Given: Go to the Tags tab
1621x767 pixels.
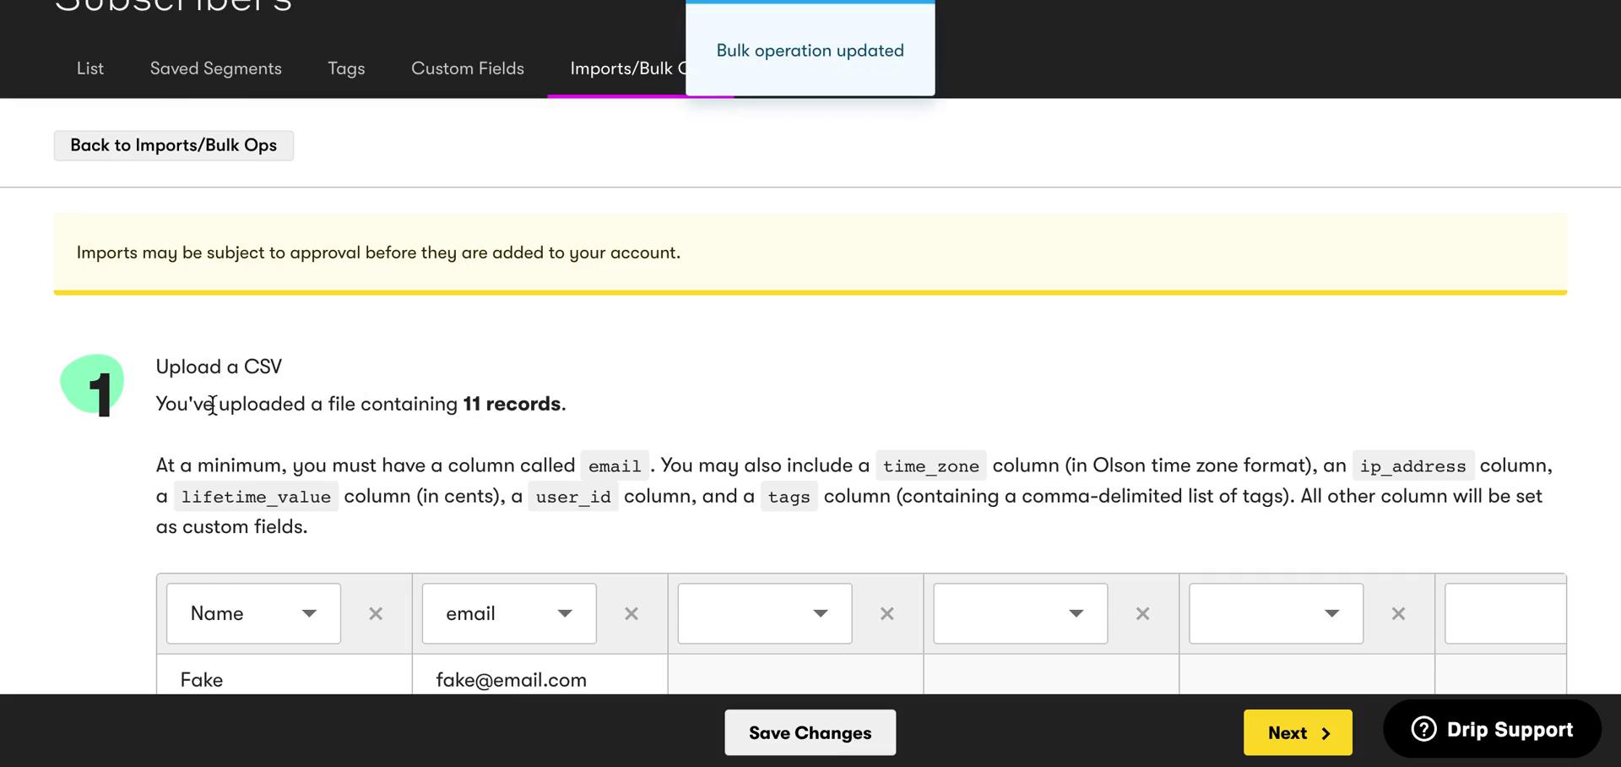Looking at the screenshot, I should [346, 68].
